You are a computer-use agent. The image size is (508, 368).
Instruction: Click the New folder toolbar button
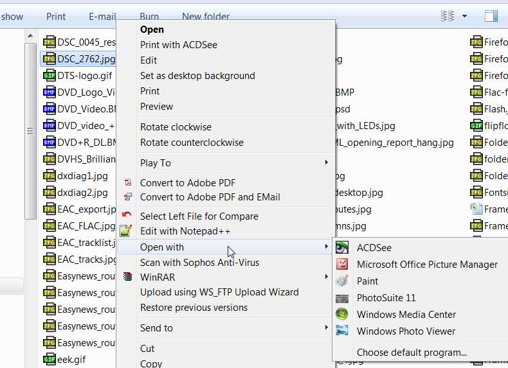pos(206,16)
